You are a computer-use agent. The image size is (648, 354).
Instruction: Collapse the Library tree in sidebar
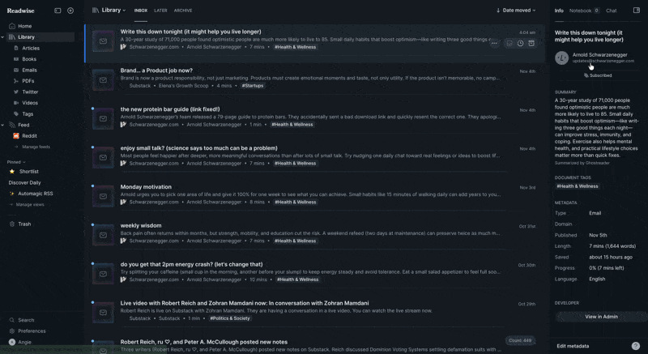point(3,37)
